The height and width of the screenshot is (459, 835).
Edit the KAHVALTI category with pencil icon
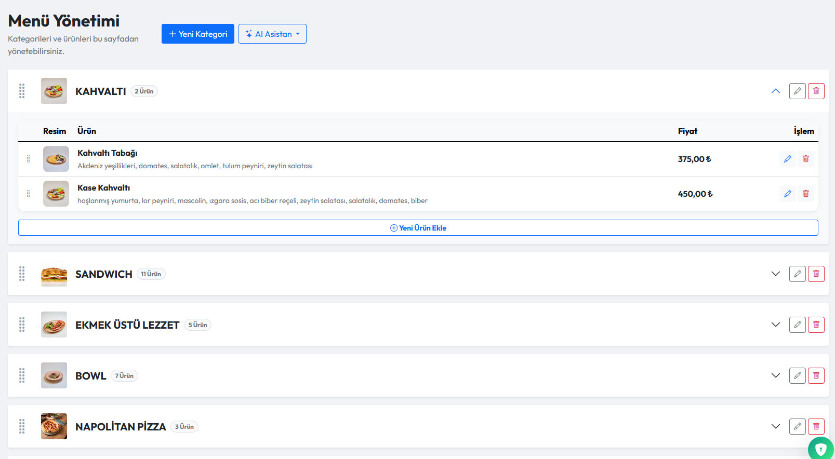(797, 91)
